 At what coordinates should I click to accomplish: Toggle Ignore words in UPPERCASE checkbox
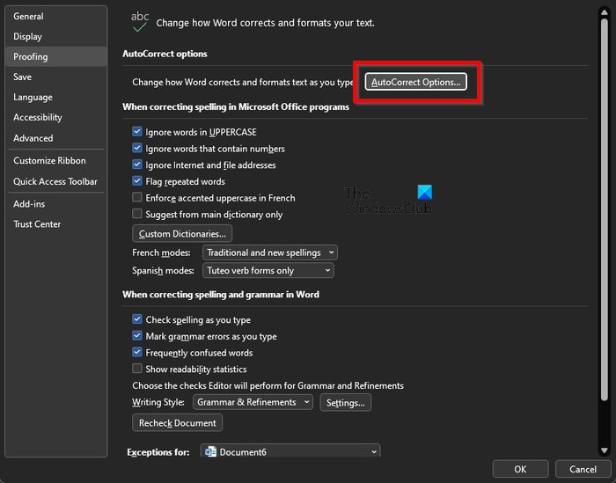[137, 132]
